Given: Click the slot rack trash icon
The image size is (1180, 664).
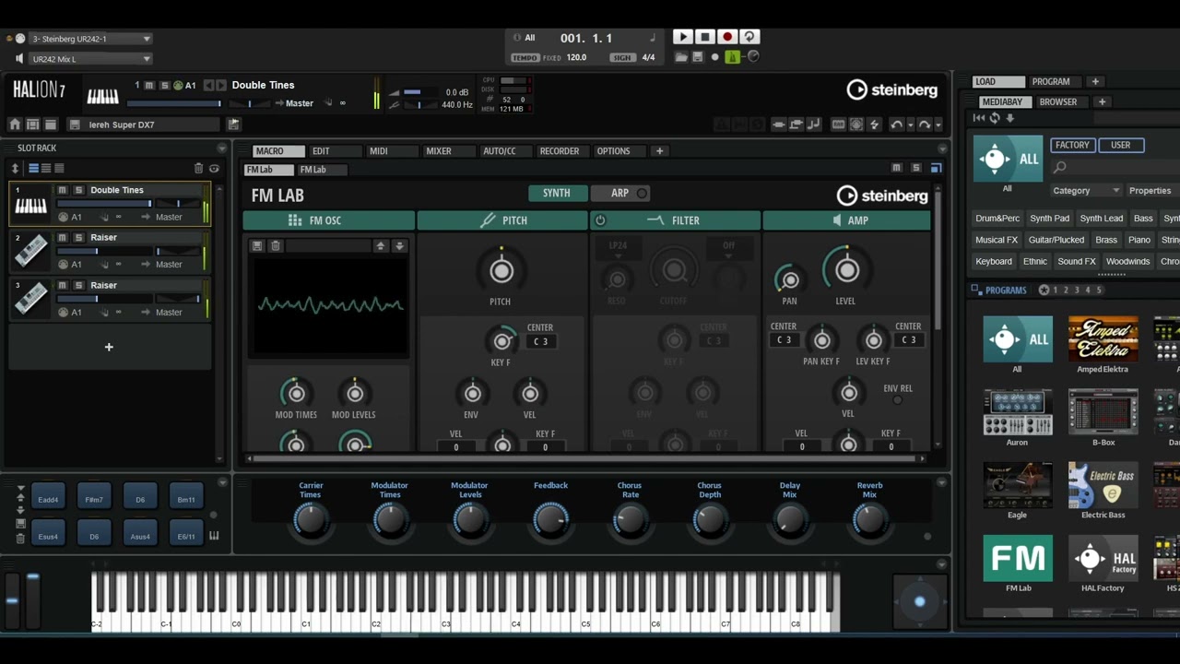Looking at the screenshot, I should 198,169.
